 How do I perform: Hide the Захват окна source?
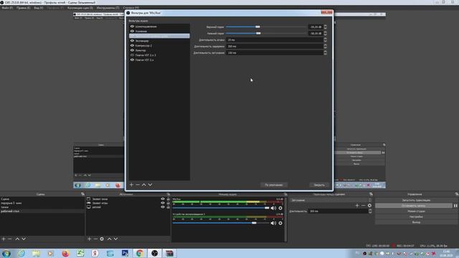coord(163,199)
